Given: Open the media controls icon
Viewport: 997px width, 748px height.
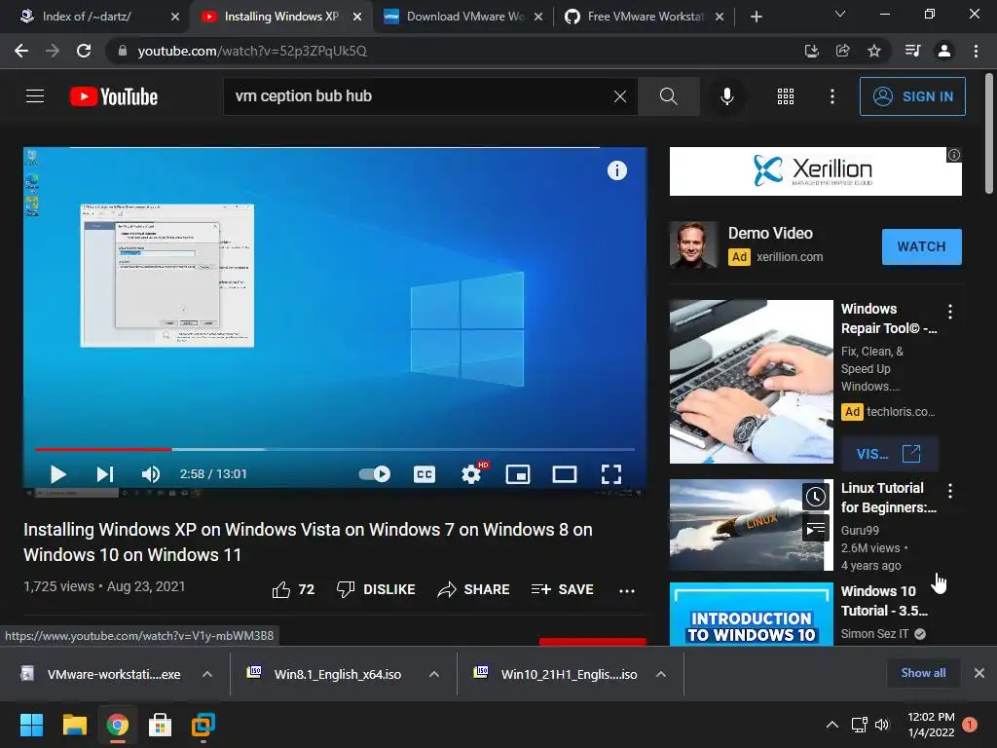Looking at the screenshot, I should pyautogui.click(x=912, y=51).
